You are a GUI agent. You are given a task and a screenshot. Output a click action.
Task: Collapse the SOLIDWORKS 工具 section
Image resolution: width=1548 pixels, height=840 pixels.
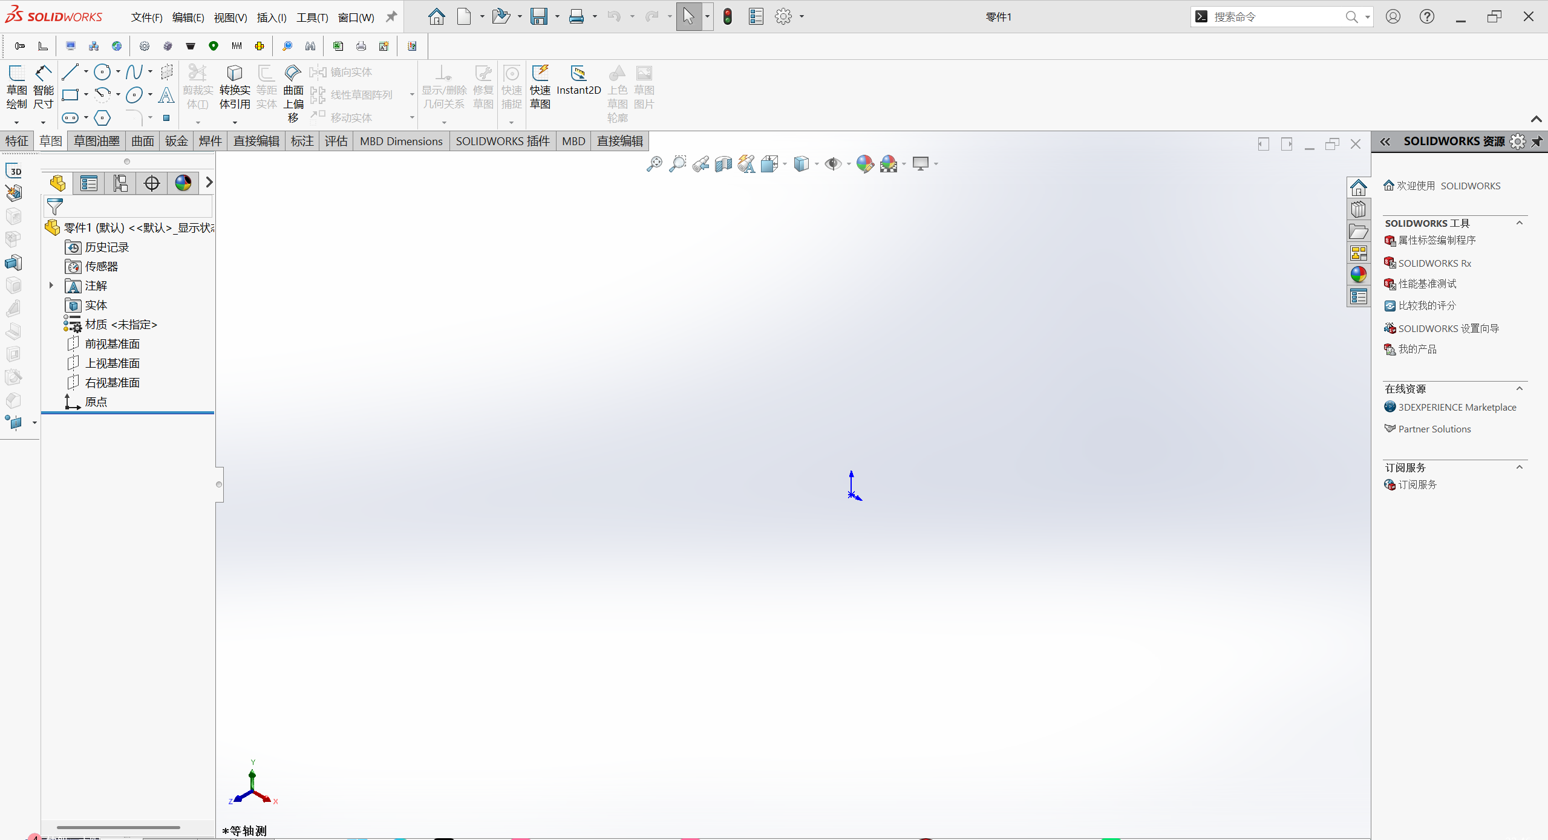coord(1519,223)
